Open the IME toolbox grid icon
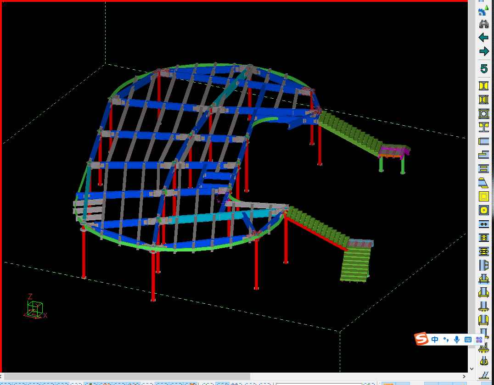This screenshot has width=494, height=385. (479, 340)
